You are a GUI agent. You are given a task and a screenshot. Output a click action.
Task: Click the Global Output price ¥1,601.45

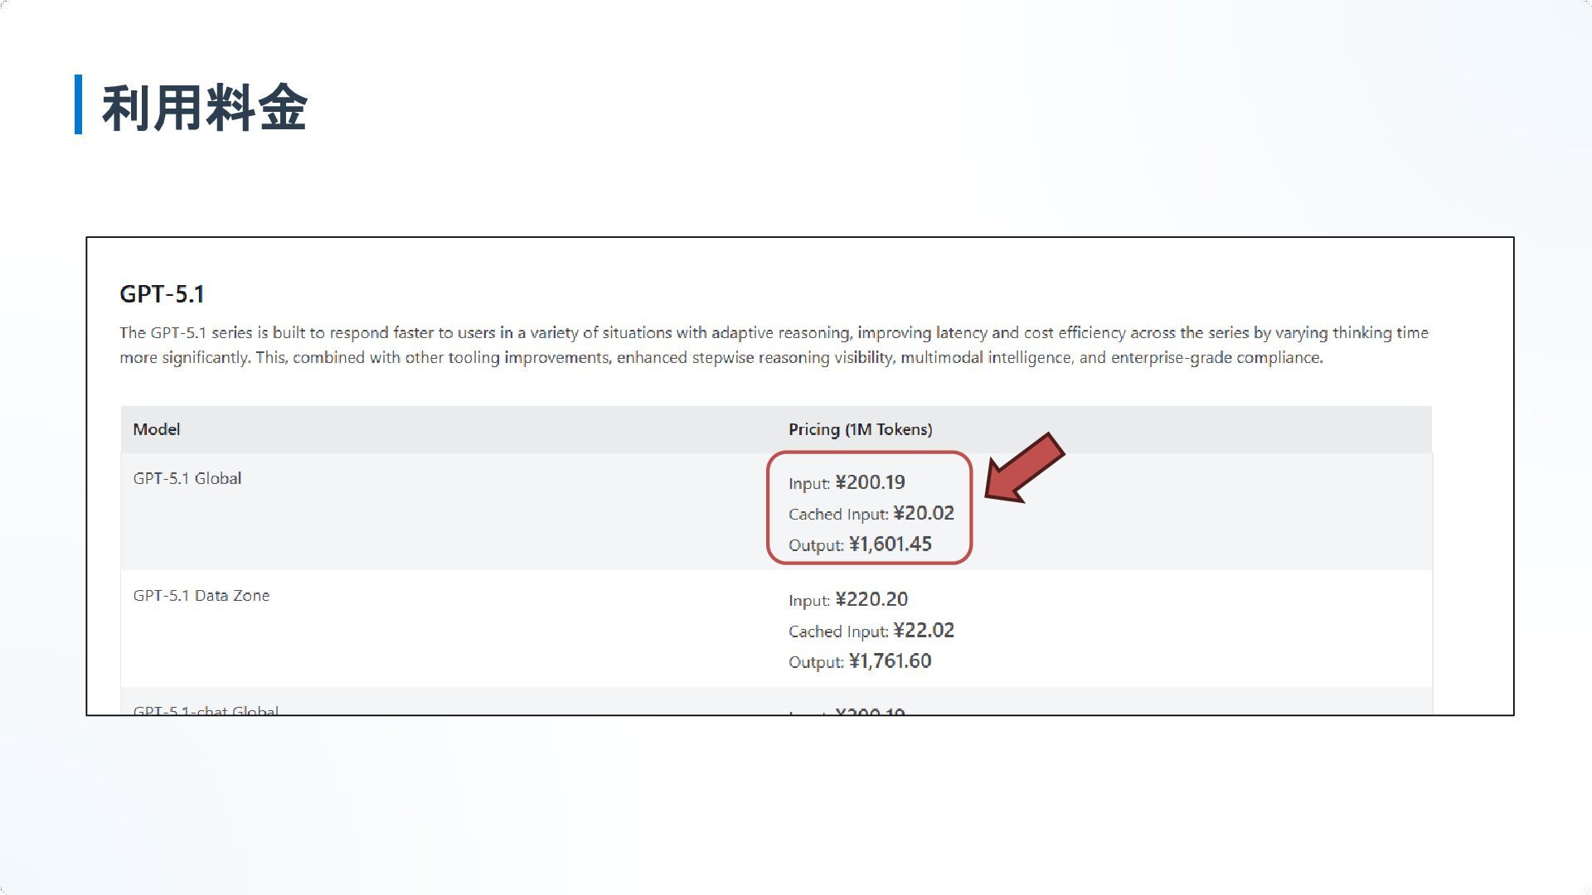[x=890, y=544]
